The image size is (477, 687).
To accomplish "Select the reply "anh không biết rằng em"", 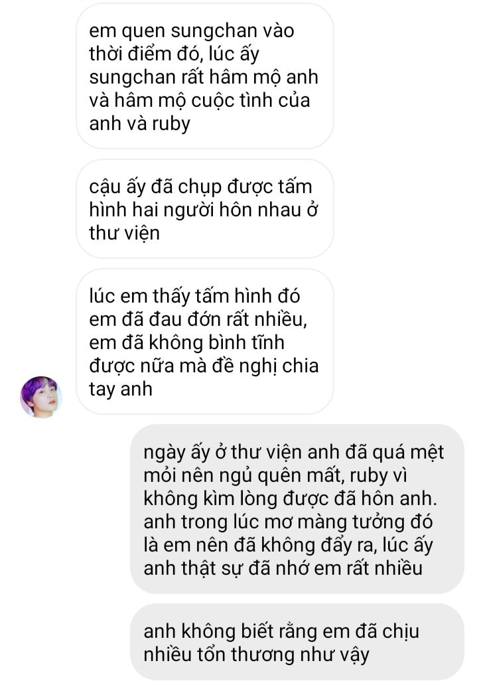I will (x=297, y=642).
